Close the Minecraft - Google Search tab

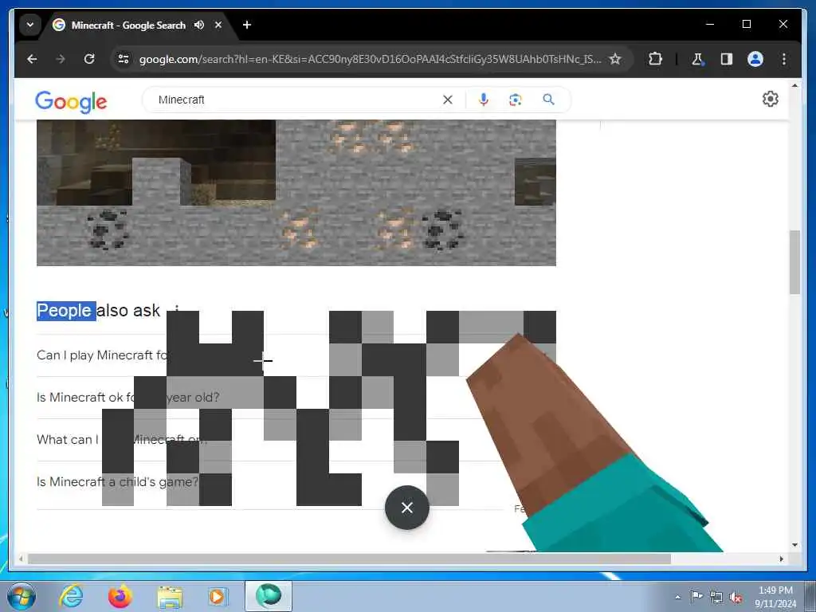point(218,25)
